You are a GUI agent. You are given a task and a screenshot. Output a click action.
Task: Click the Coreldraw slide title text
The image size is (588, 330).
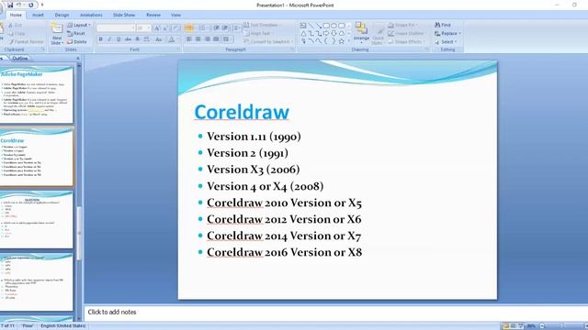coord(242,112)
